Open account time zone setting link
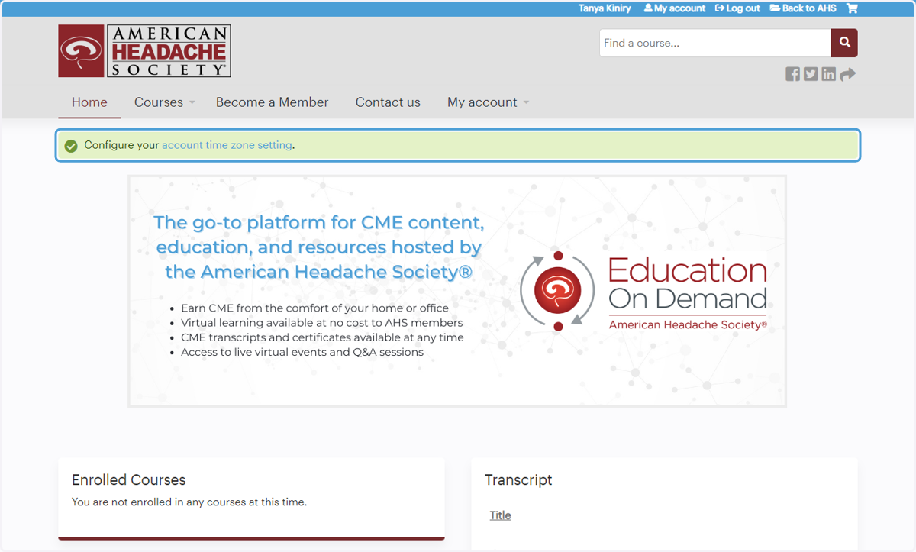The image size is (916, 552). 227,145
